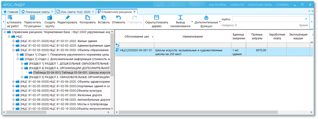Select НЦС 81-02-08-2020 Автомобильные дороги item
Viewport: 318px width, 119px height.
coord(65,100)
